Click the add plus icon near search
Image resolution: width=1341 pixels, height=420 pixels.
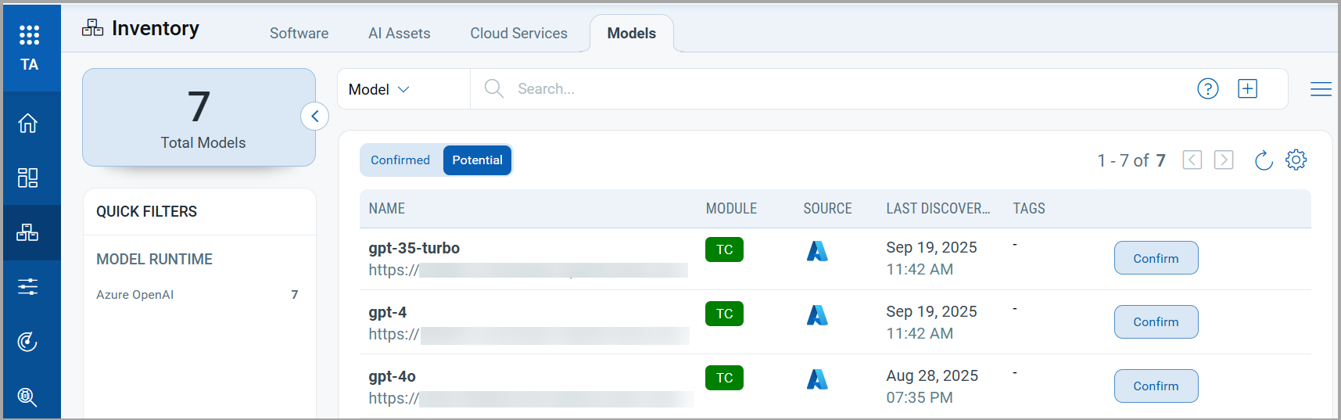coord(1247,89)
